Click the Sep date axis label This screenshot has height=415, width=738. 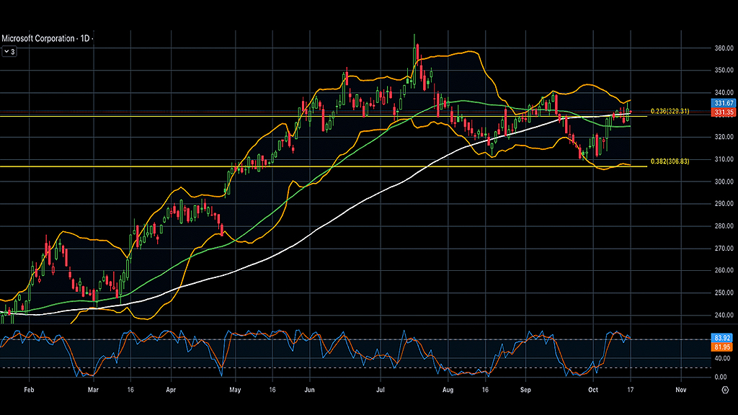point(525,390)
